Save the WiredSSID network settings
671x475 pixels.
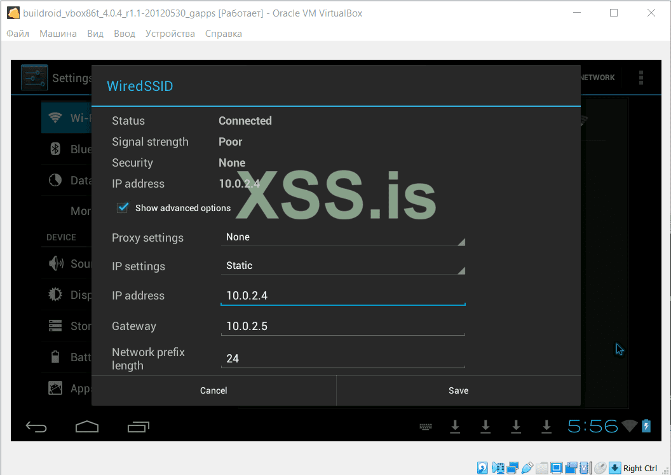(458, 390)
